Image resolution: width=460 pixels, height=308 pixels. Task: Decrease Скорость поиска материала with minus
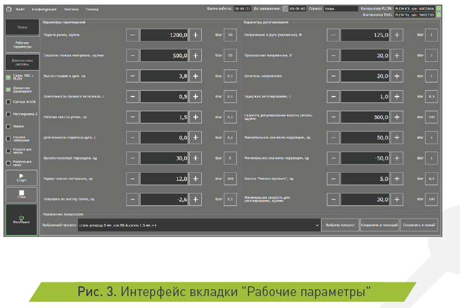click(x=132, y=55)
